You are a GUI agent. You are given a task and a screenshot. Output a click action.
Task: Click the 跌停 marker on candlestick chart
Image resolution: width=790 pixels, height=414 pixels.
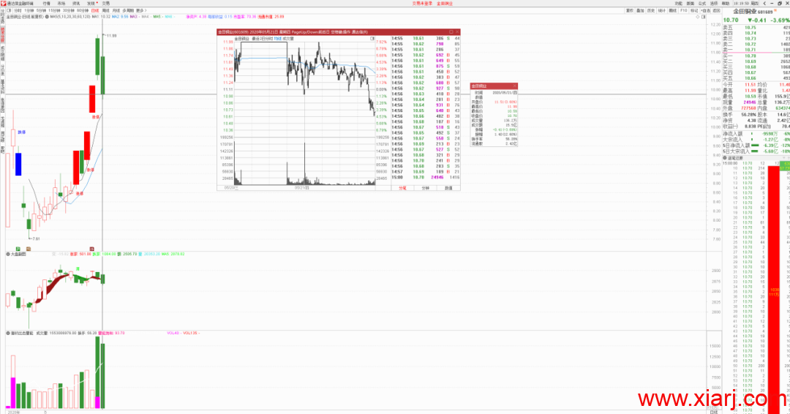[22, 132]
